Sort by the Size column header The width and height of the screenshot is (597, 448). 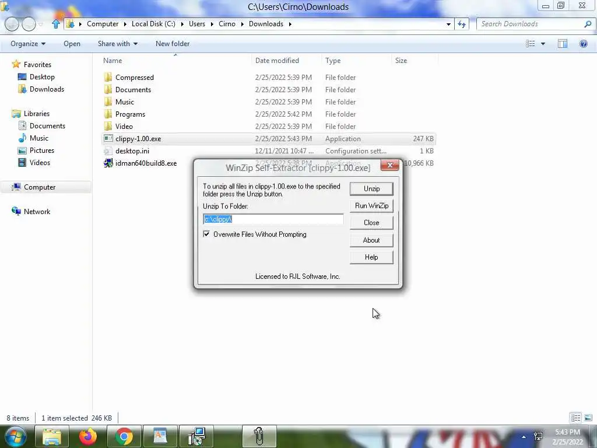[x=401, y=61]
